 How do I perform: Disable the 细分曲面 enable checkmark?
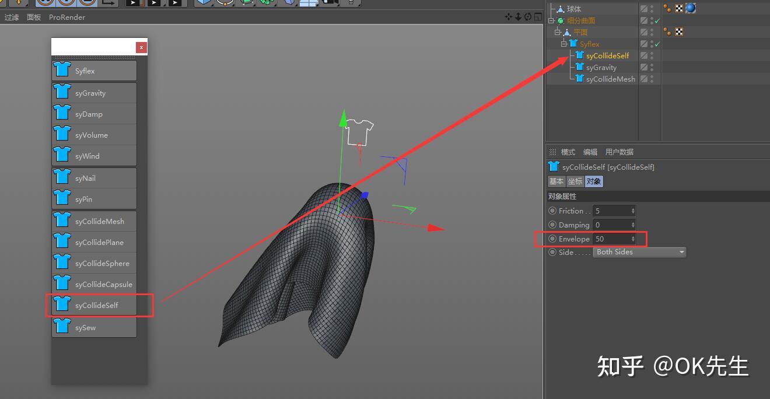click(x=657, y=20)
